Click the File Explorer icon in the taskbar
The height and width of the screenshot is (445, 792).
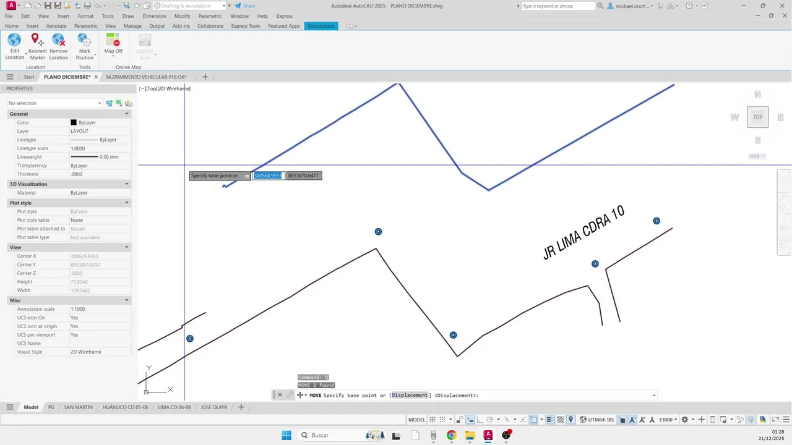[x=470, y=435]
